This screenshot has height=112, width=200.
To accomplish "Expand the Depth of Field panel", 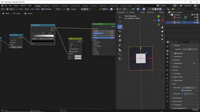I will click(177, 77).
